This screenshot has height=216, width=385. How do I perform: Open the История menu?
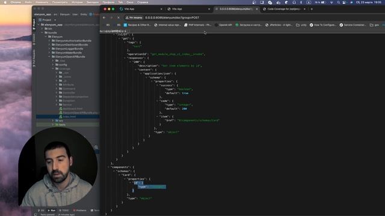[77, 2]
